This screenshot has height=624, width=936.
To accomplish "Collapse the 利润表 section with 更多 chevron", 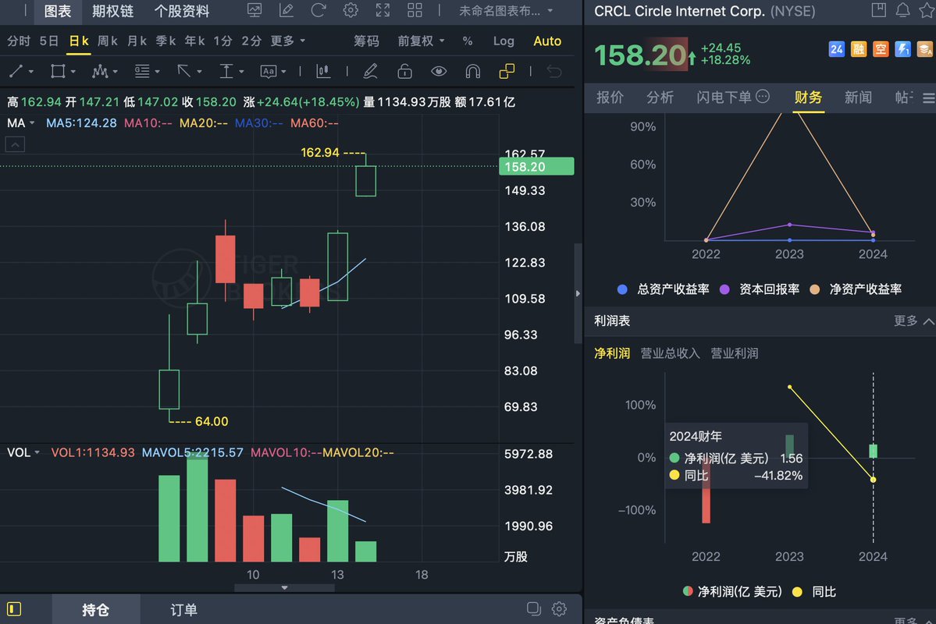I will (x=914, y=321).
